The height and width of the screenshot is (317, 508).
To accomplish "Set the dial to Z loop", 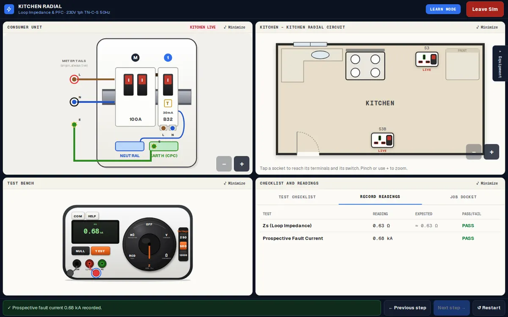I will click(x=149, y=266).
